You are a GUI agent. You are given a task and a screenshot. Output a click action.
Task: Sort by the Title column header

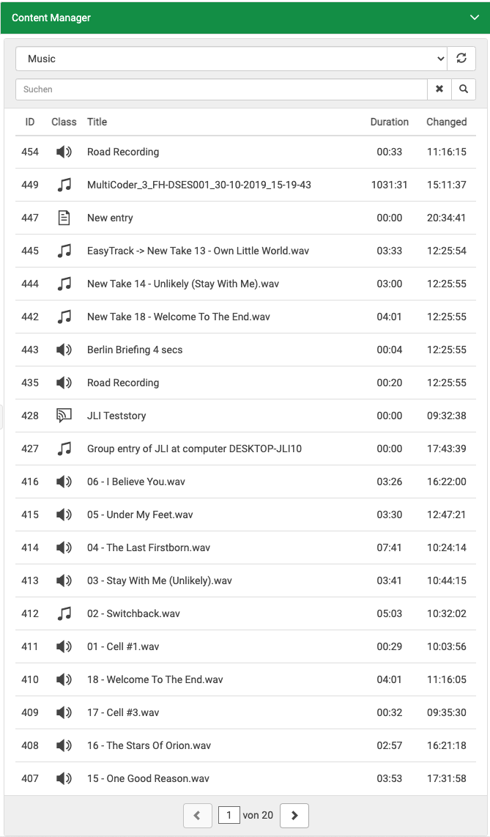(x=97, y=122)
